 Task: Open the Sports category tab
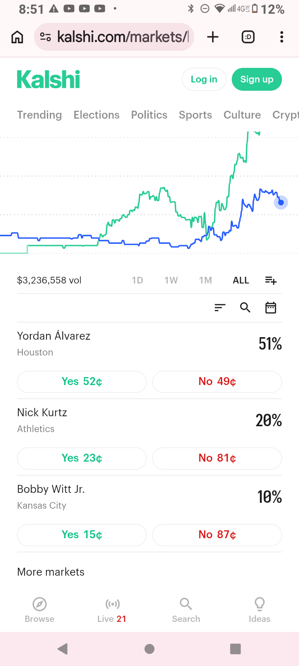click(195, 115)
